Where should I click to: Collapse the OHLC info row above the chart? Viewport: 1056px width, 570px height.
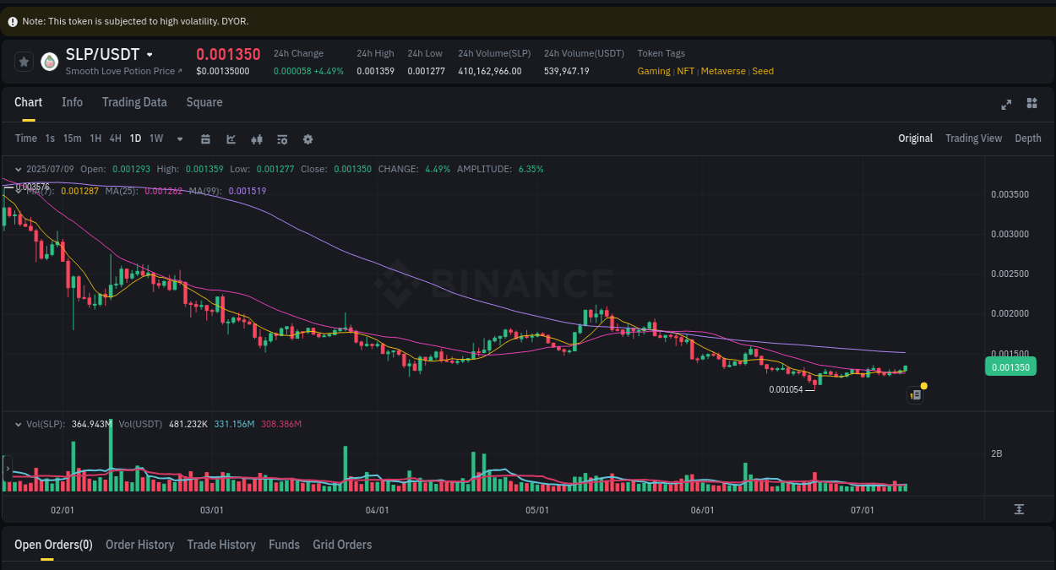pos(19,169)
